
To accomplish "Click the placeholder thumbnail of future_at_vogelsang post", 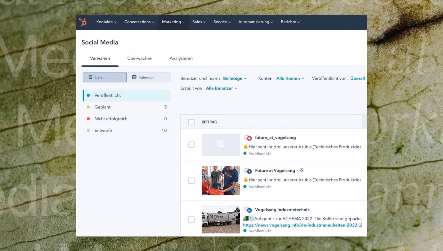I will pos(221,145).
